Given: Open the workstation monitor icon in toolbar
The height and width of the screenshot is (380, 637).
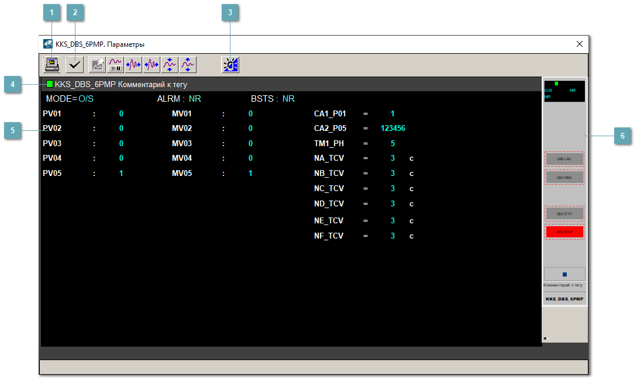Looking at the screenshot, I should click(x=52, y=64).
